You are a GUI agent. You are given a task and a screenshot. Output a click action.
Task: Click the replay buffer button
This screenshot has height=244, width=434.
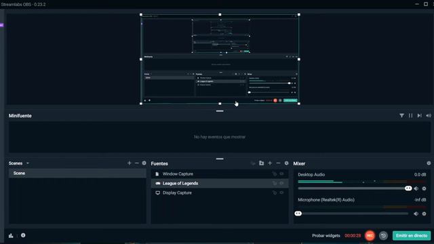tap(383, 236)
